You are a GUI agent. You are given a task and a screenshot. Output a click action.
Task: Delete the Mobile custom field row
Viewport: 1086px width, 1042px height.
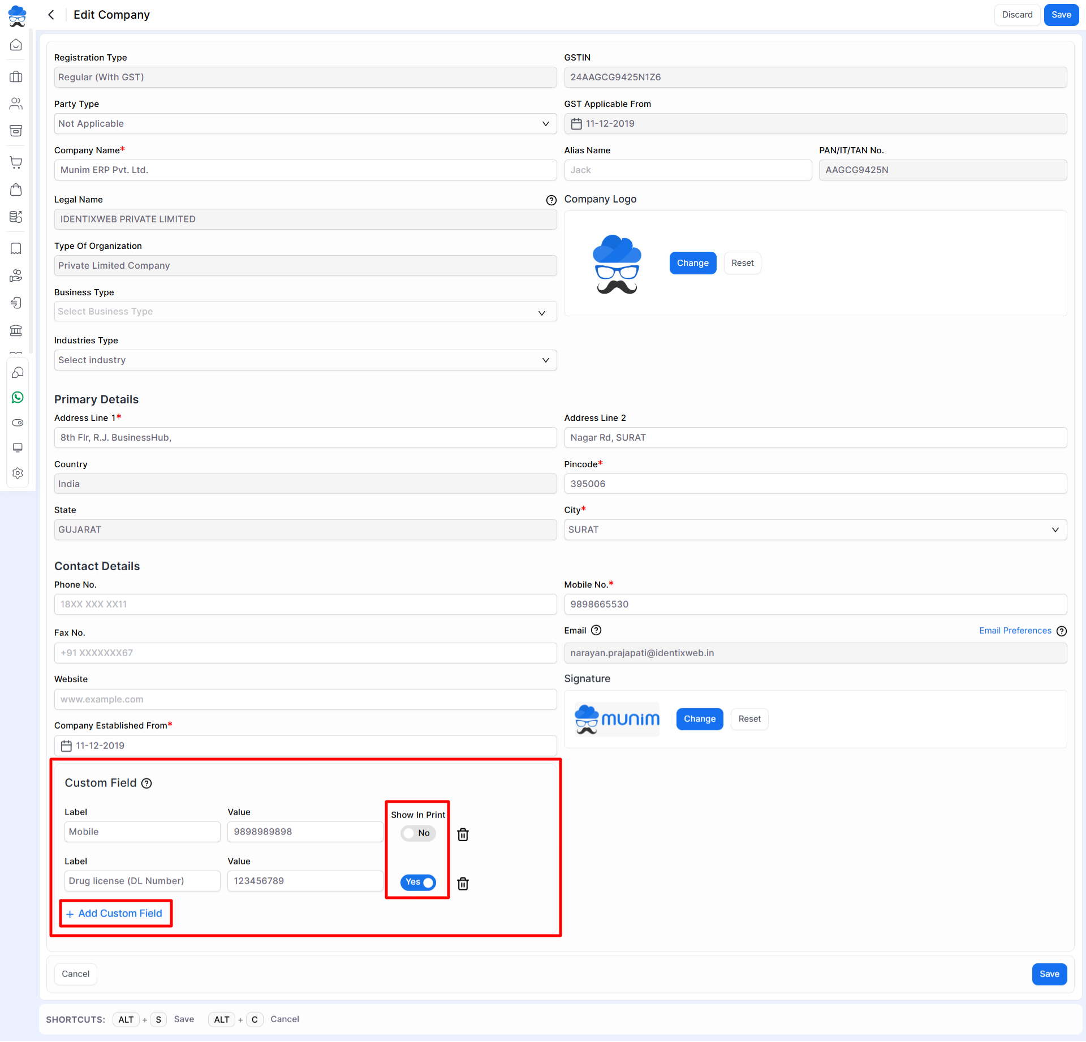point(463,834)
